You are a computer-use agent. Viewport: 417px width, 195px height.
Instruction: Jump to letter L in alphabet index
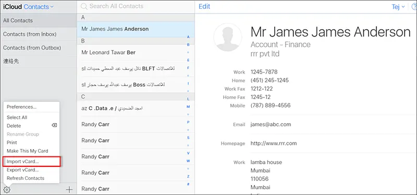pos(188,99)
